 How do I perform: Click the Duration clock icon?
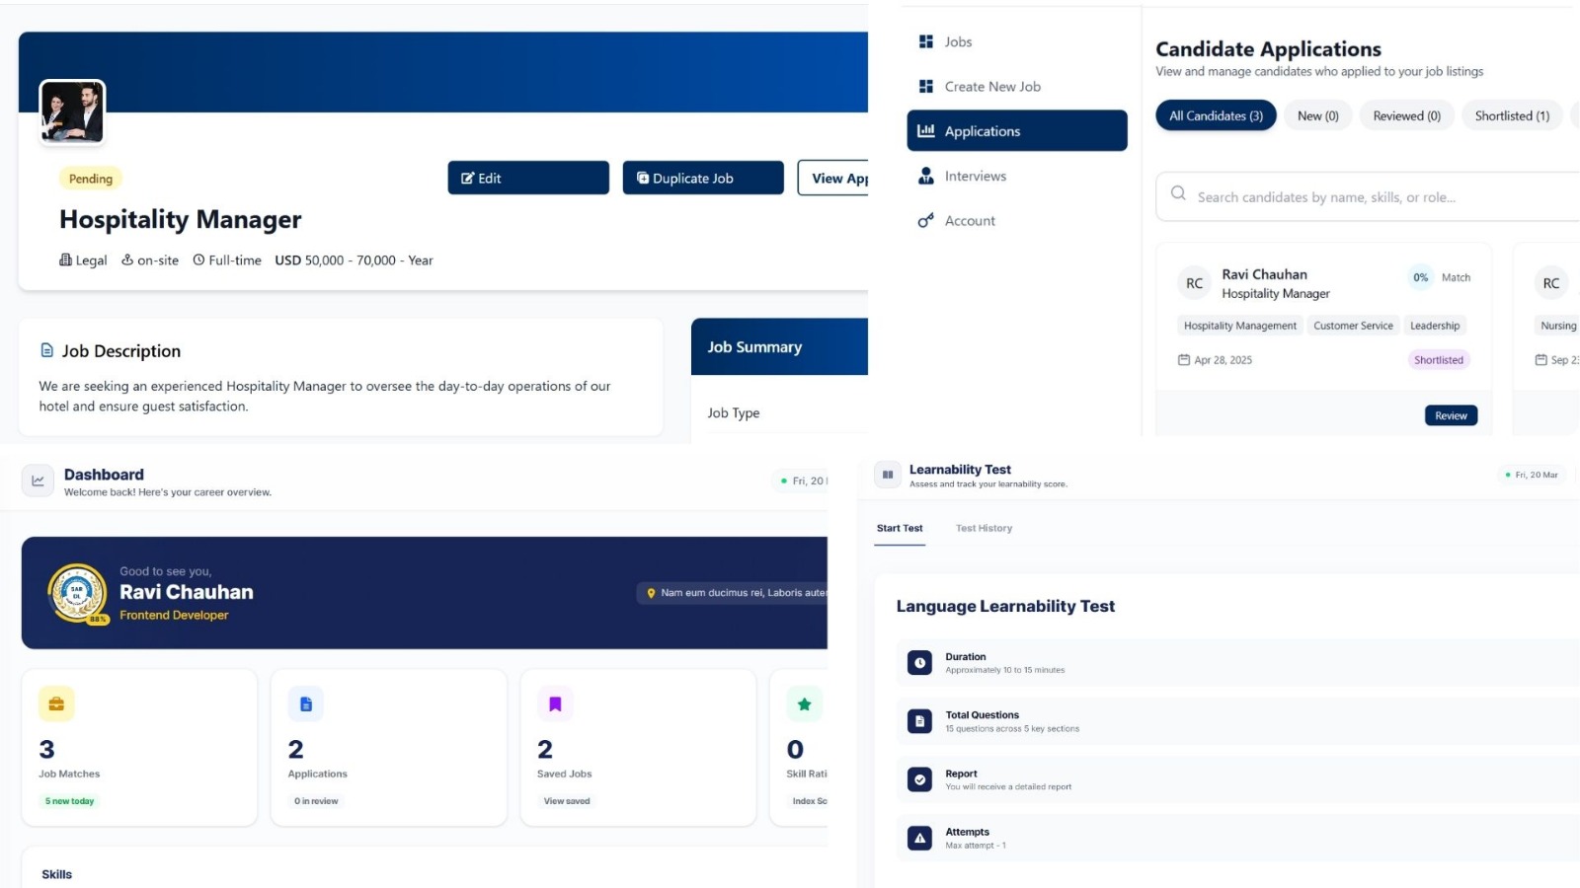919,662
